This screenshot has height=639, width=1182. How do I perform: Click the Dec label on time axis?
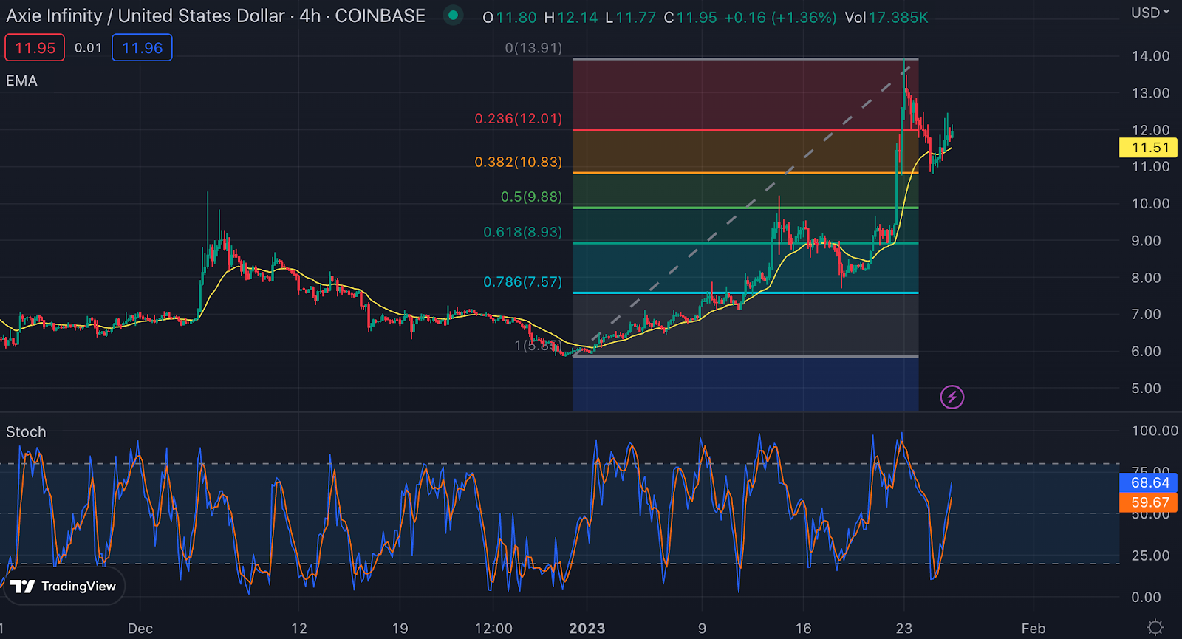pyautogui.click(x=140, y=629)
